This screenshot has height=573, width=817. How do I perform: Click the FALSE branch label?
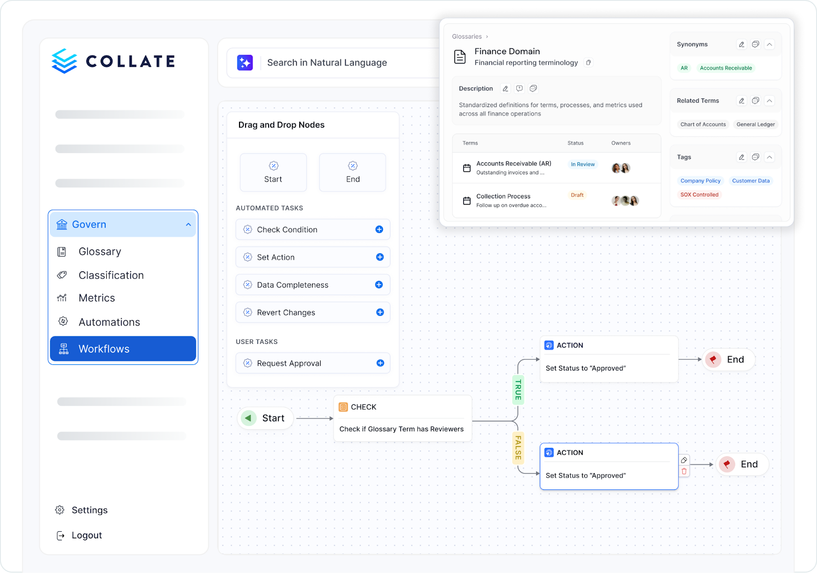tap(518, 447)
